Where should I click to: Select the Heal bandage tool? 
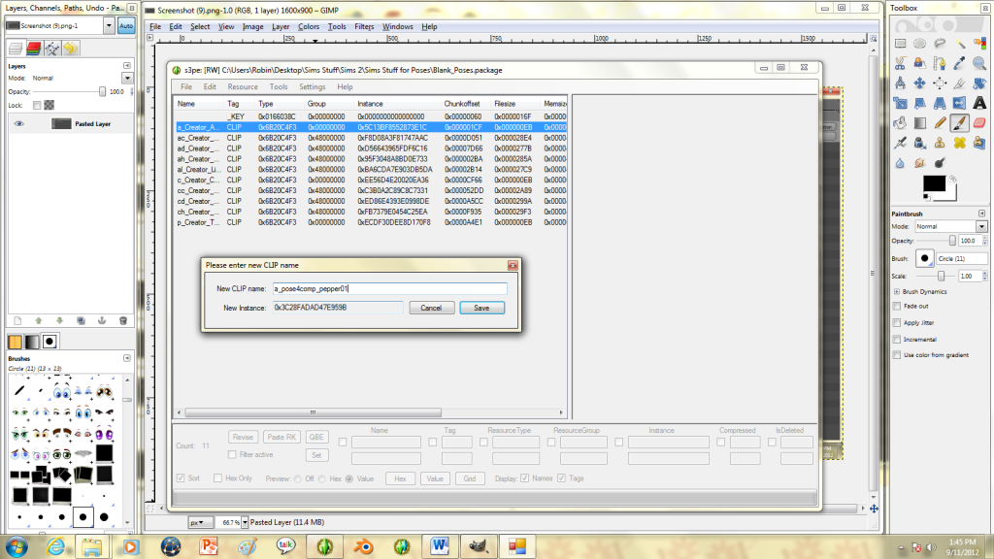click(x=960, y=143)
